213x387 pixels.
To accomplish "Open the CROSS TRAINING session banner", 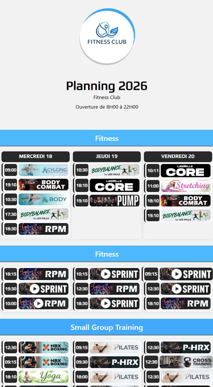I will (x=186, y=362).
